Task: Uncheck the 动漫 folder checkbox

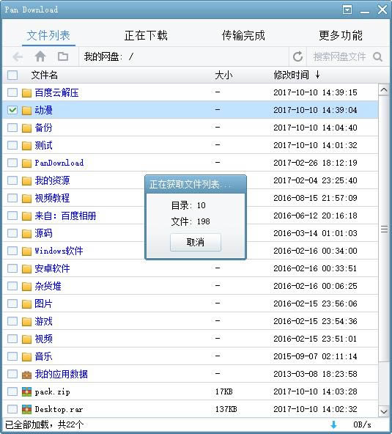Action: pos(12,110)
